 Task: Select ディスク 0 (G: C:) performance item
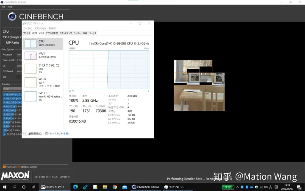(43, 69)
